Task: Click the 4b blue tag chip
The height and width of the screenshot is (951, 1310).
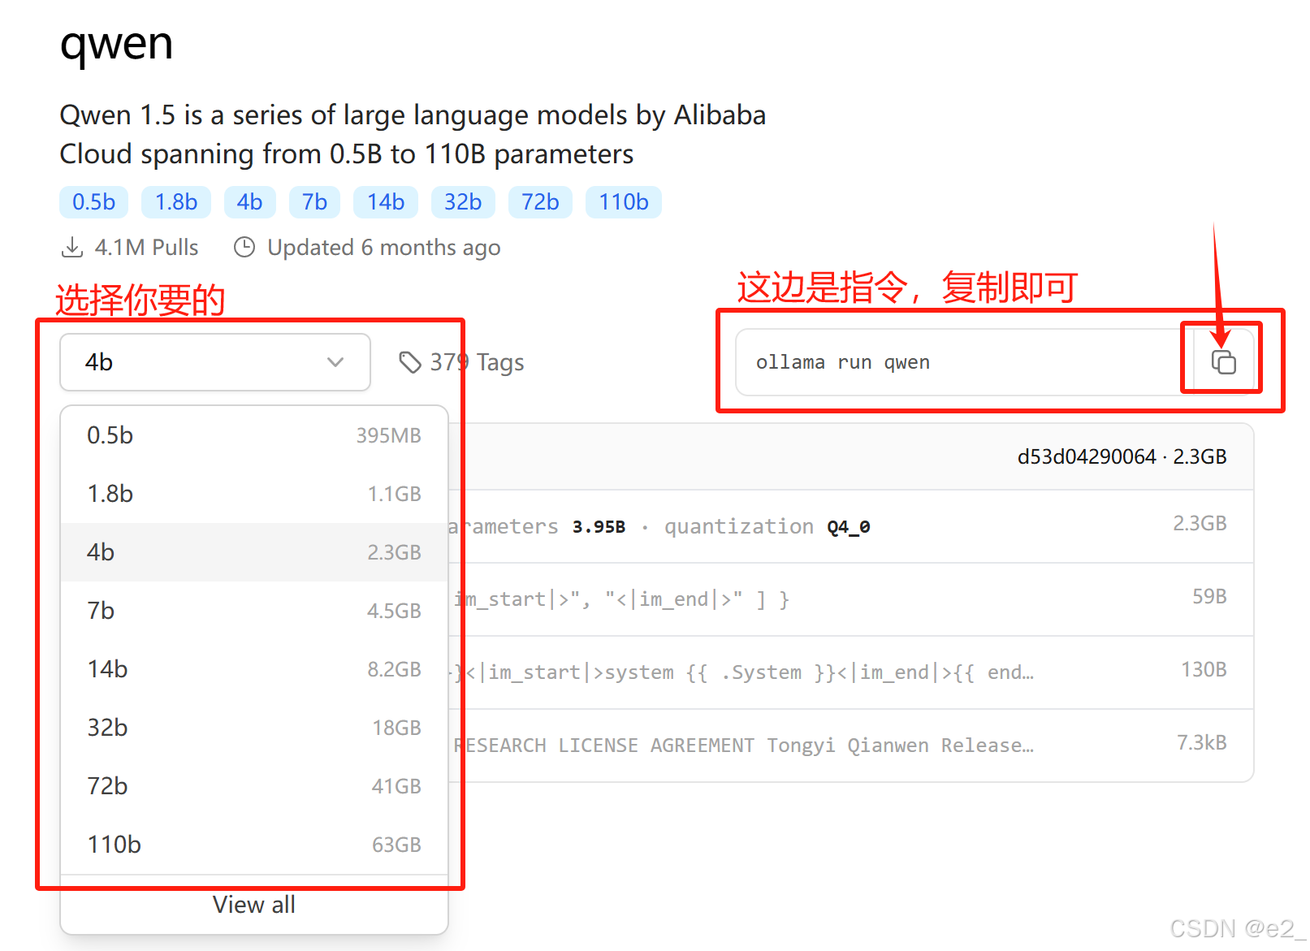Action: pos(250,202)
